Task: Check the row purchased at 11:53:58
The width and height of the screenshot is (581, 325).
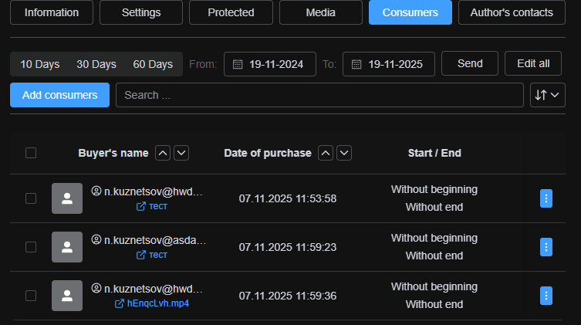Action: point(31,198)
